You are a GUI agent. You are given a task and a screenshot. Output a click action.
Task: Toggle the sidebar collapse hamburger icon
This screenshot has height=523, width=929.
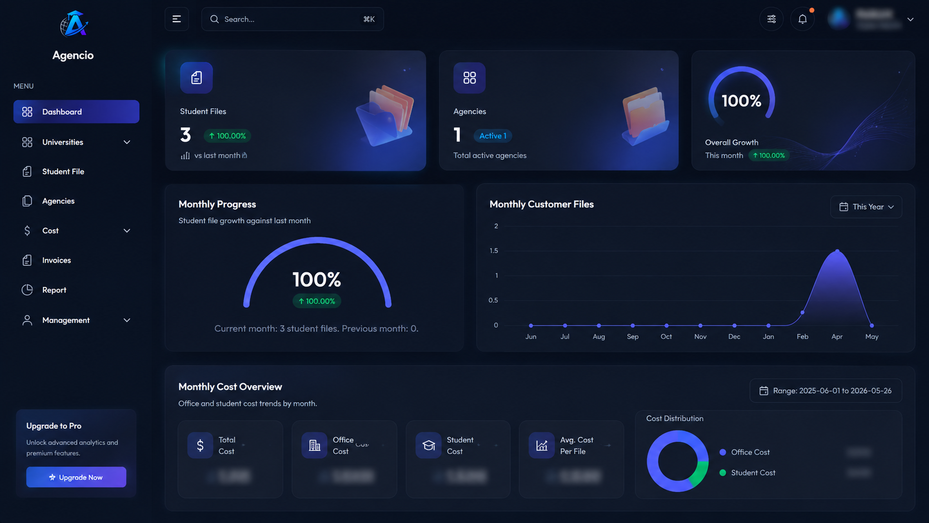(177, 19)
